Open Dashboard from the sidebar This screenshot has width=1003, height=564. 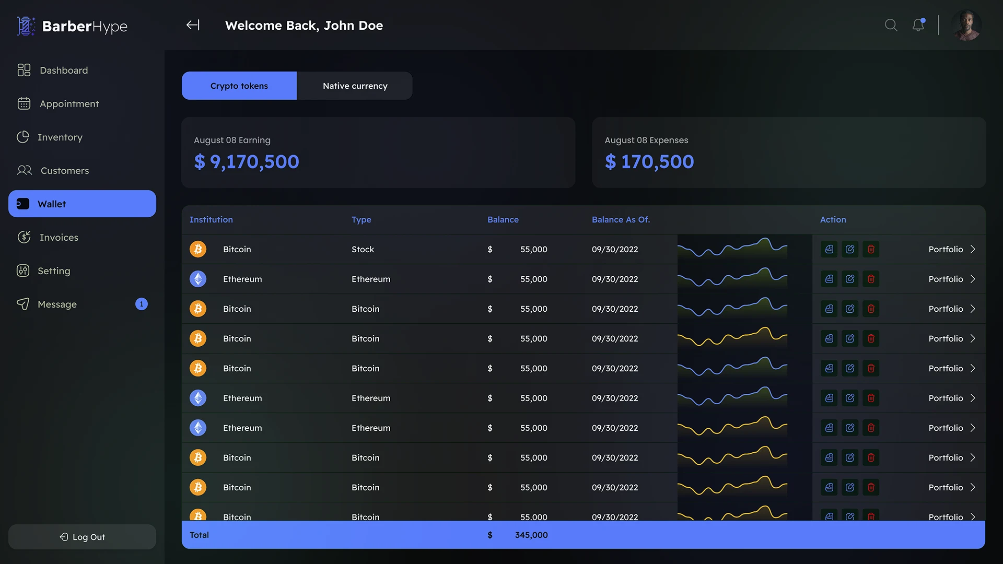[64, 70]
